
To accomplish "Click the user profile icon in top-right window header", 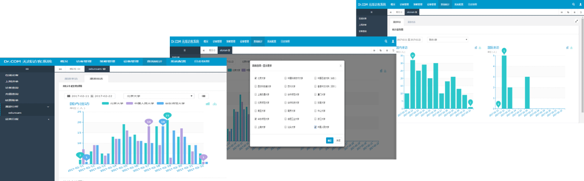I will coord(581,4).
